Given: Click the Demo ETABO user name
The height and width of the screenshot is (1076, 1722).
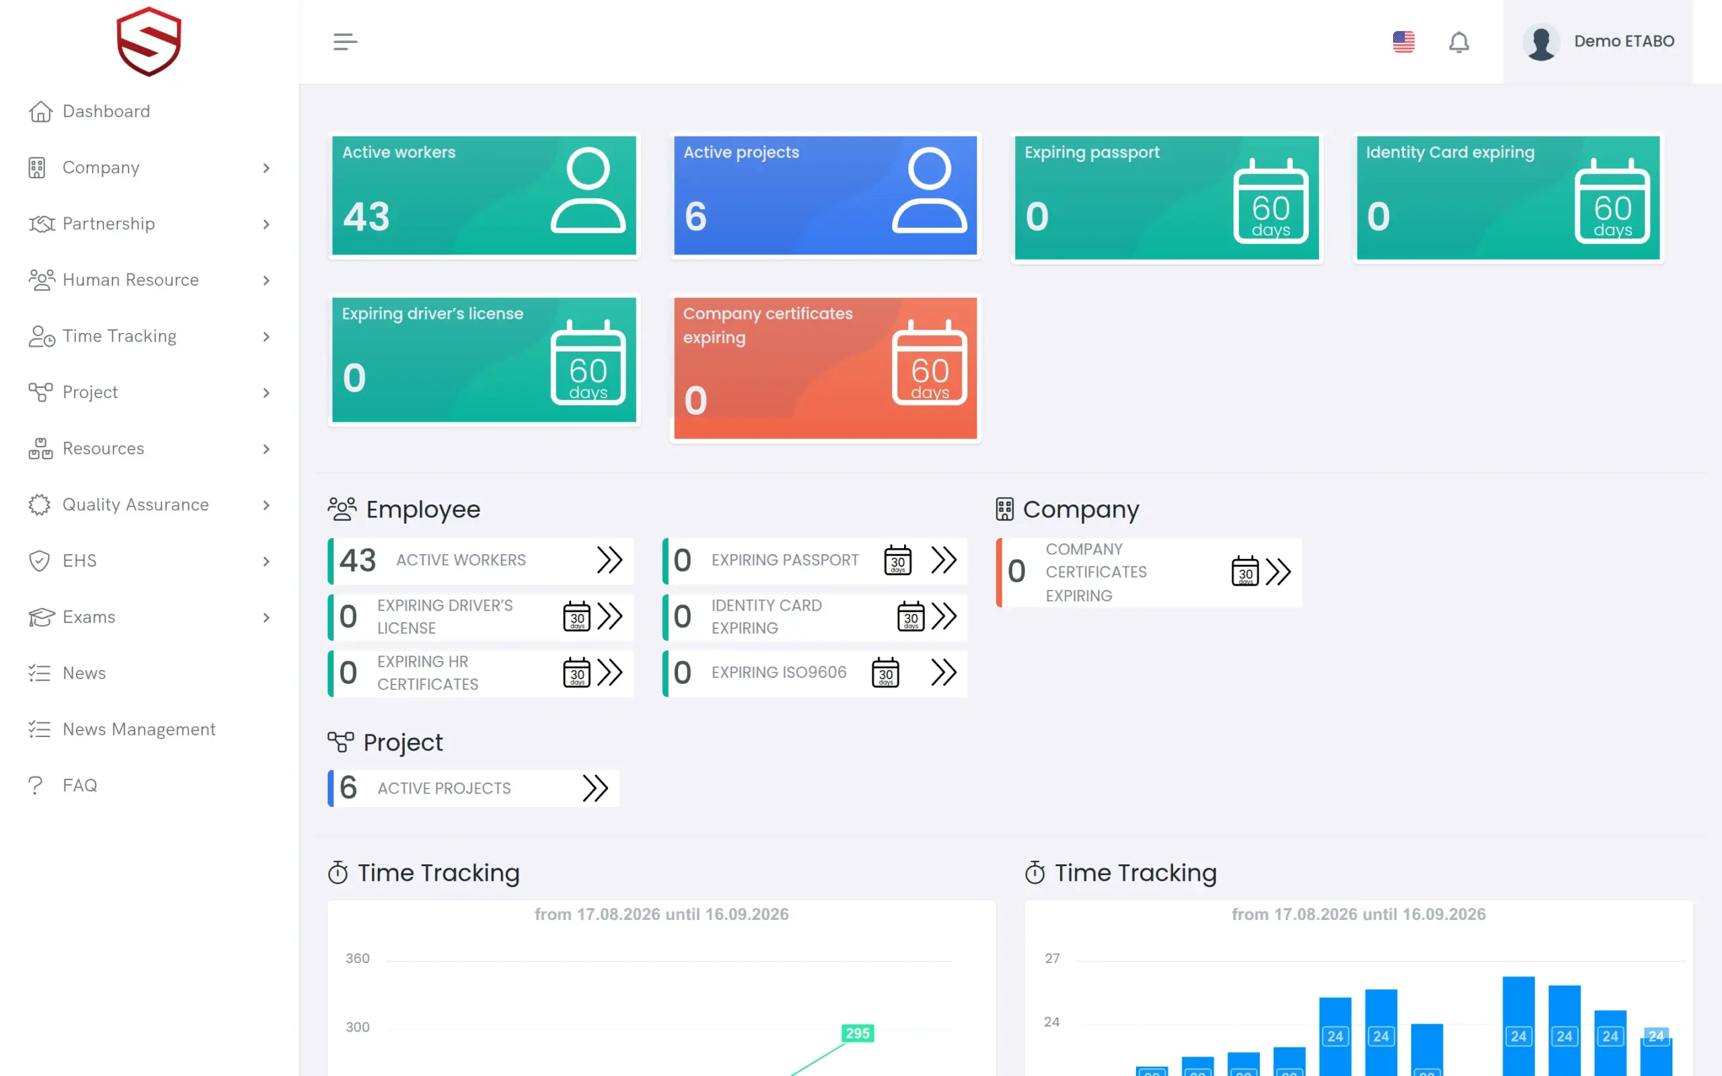Looking at the screenshot, I should [x=1624, y=41].
